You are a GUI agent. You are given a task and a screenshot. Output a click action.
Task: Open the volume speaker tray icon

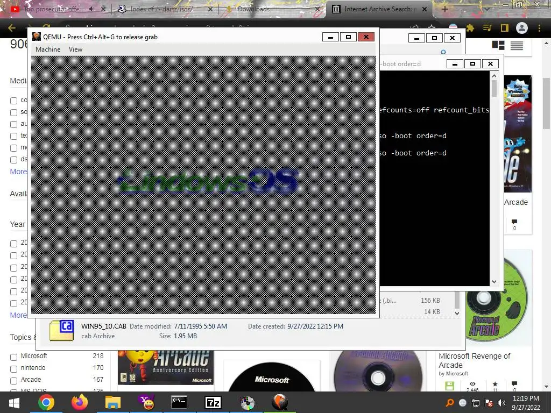pos(501,403)
